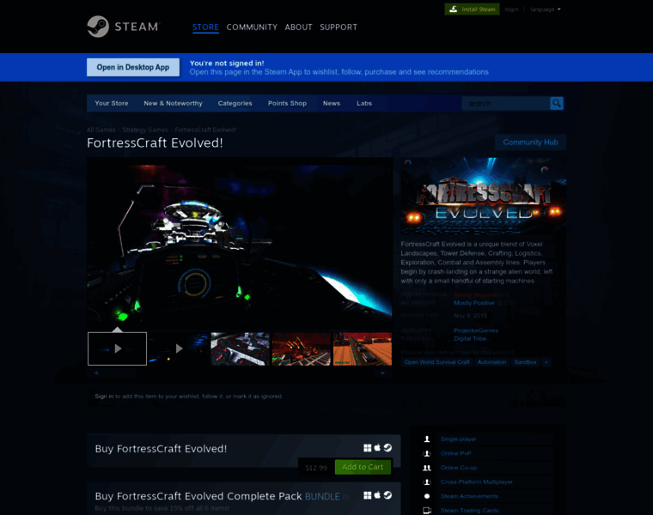Screen dimensions: 653x515
Task: Click the main trailer video player
Action: tap(240, 244)
